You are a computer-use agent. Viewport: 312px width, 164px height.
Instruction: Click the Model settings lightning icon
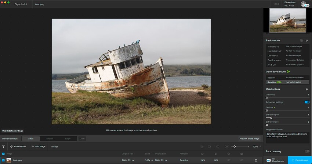pyautogui.click(x=307, y=89)
